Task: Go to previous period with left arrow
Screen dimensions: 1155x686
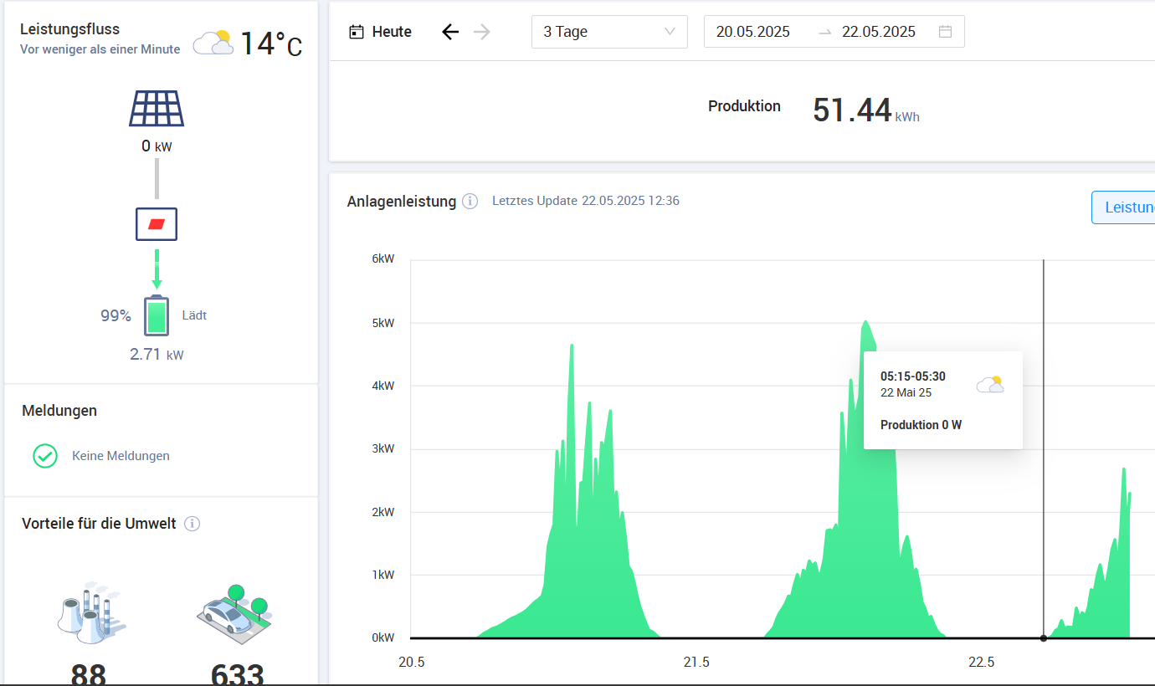Action: tap(450, 32)
